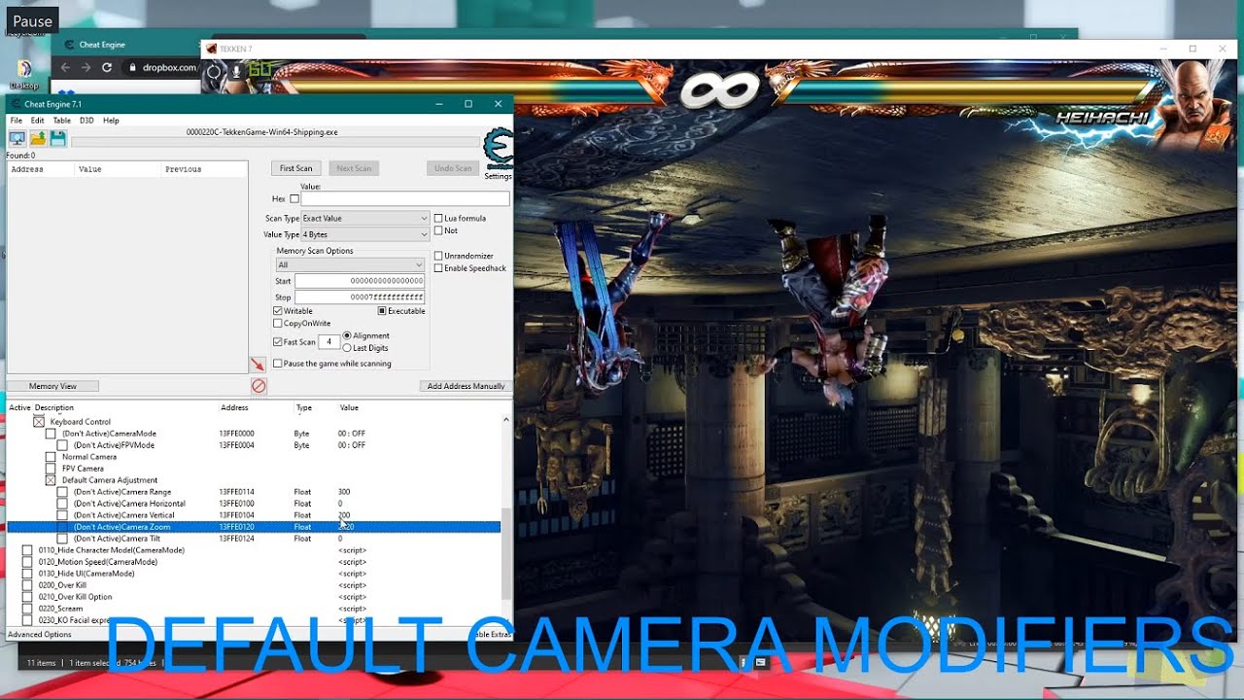Click the Pause overlay button
This screenshot has width=1244, height=700.
32,20
